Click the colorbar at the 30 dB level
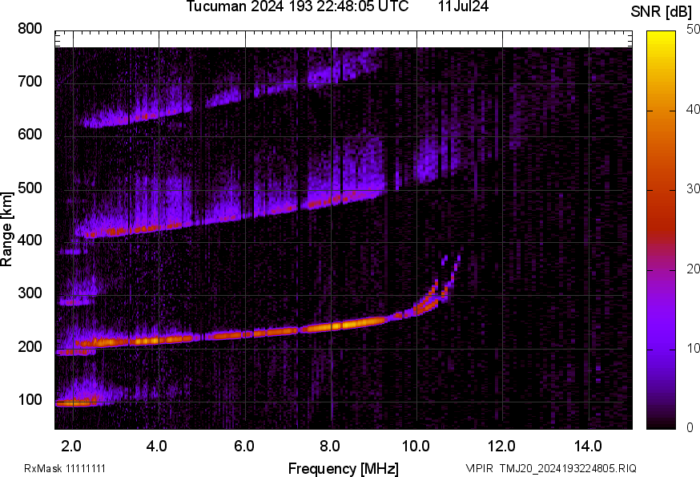 (662, 190)
